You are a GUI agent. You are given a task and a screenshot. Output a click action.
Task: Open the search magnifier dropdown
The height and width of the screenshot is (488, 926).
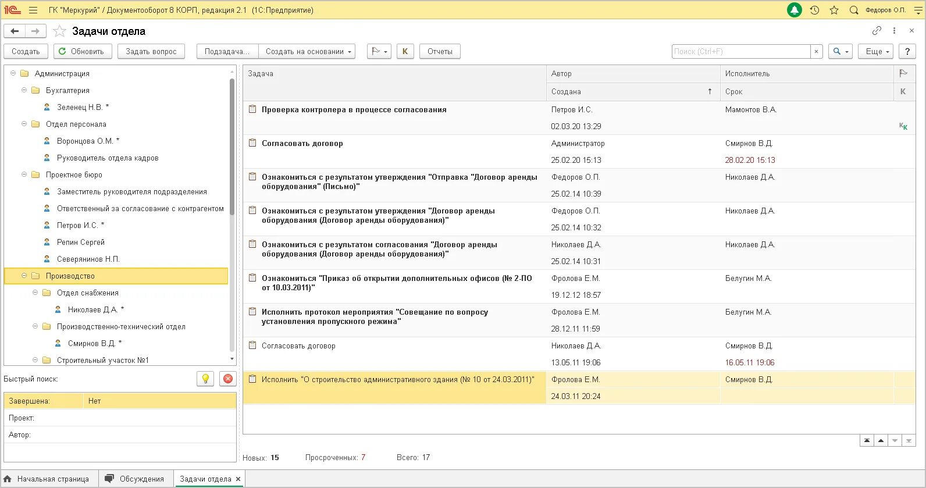(x=840, y=51)
